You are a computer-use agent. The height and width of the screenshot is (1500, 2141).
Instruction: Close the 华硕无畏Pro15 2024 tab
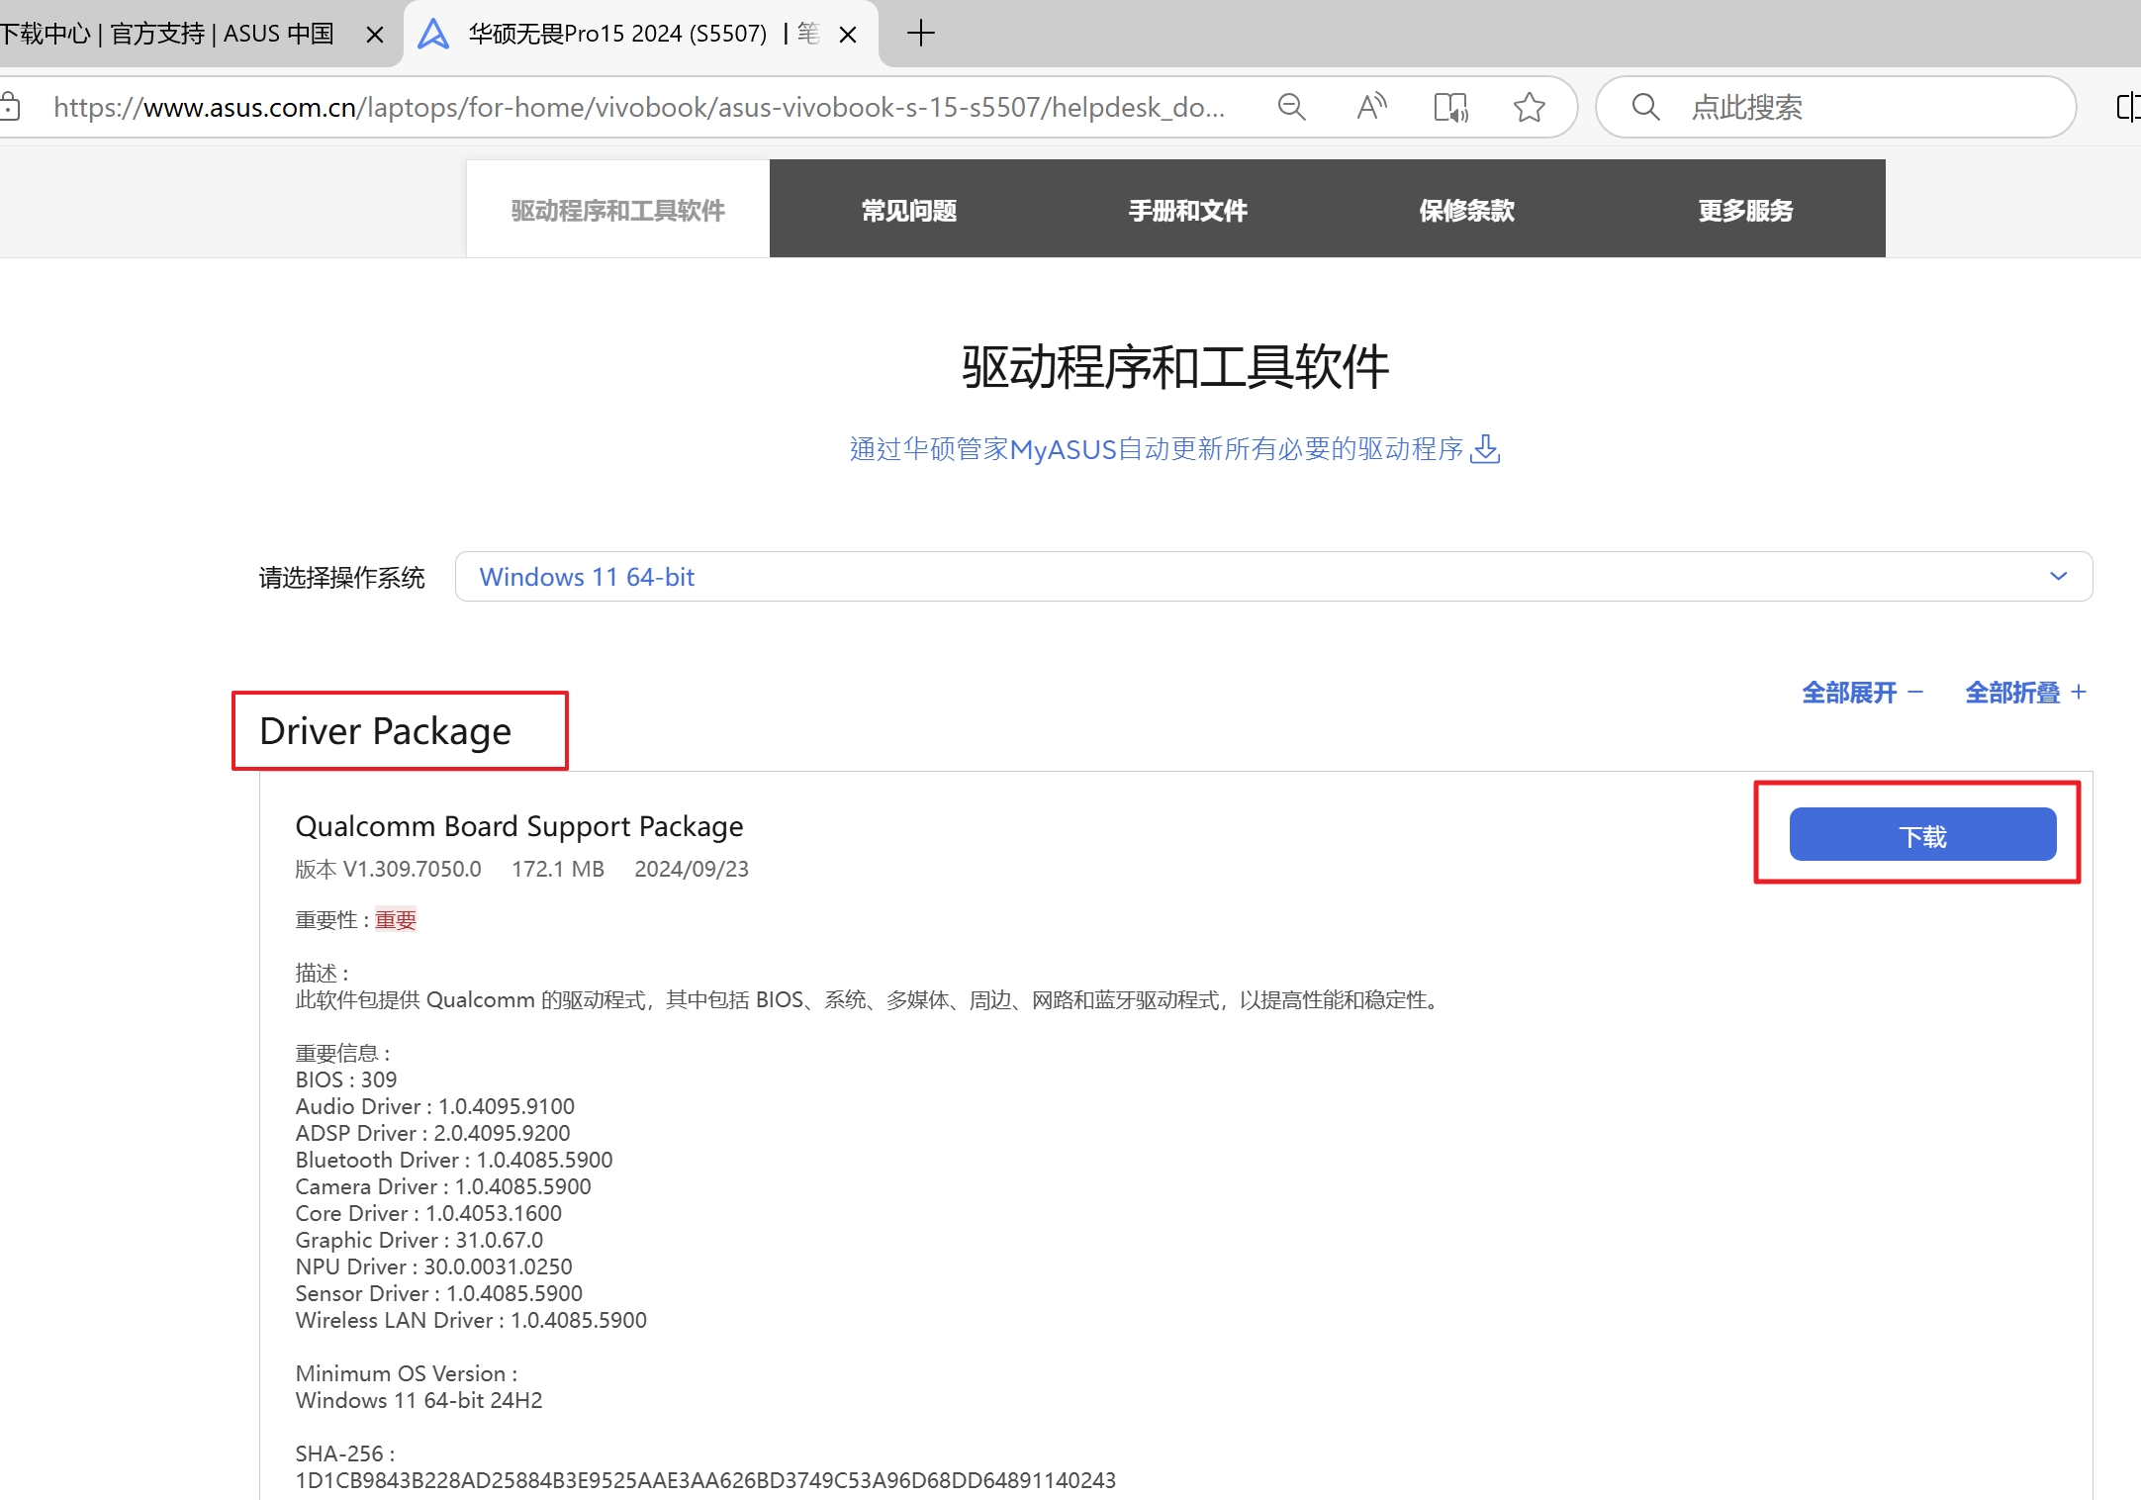pos(848,35)
